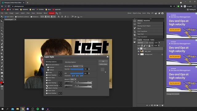Switch to Channels tab
The width and height of the screenshot is (197, 111).
[x=146, y=40]
